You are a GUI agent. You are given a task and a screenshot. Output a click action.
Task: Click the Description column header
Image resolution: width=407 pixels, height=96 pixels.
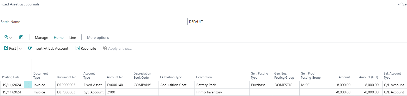pos(204,77)
